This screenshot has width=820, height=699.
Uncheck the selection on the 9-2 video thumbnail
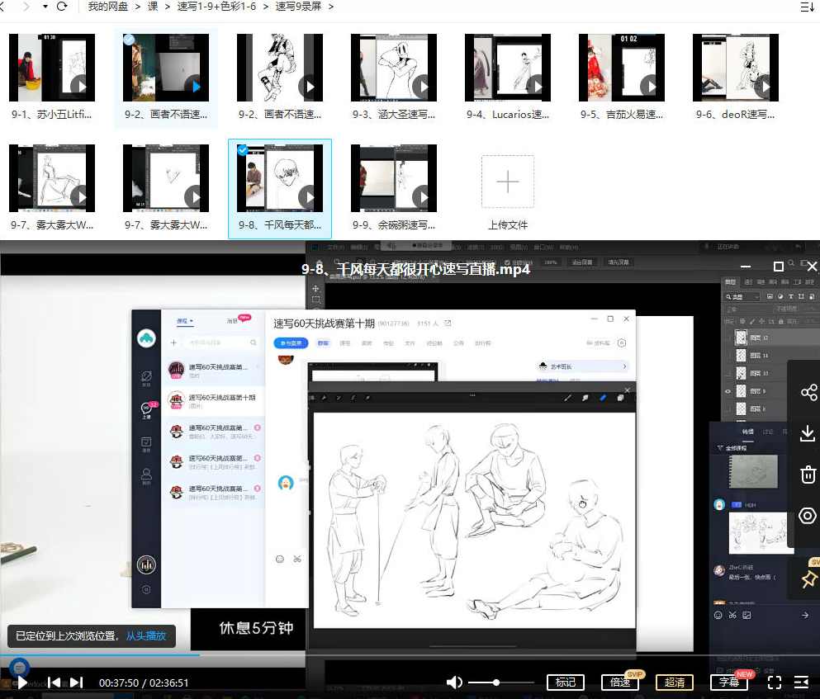coord(127,38)
